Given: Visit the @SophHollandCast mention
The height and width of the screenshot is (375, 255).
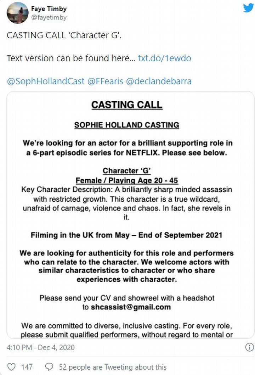Looking at the screenshot, I should pos(46,81).
